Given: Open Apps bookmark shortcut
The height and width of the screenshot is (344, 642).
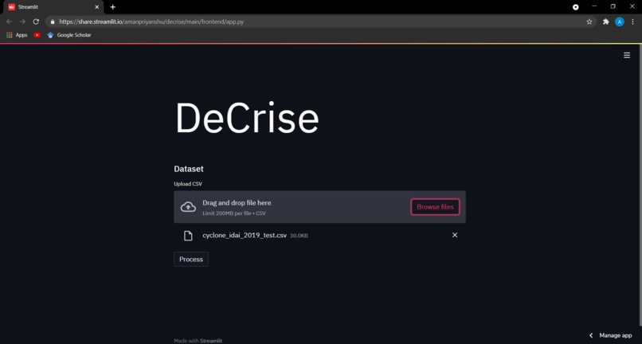Looking at the screenshot, I should point(17,35).
